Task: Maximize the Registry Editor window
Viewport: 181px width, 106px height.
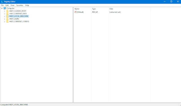Action: point(171,2)
